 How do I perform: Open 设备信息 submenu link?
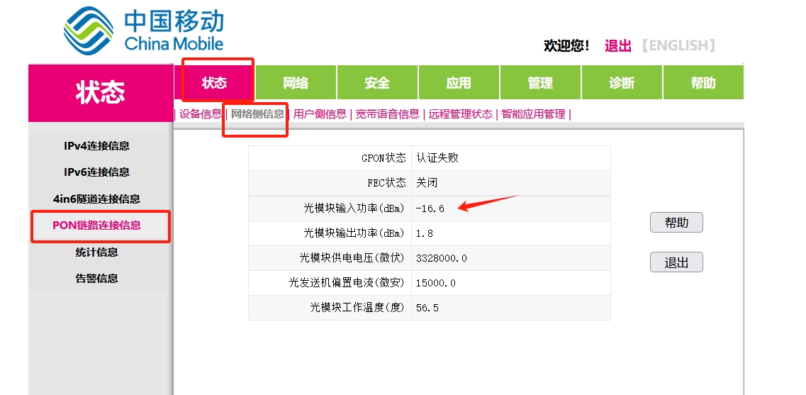tap(200, 114)
